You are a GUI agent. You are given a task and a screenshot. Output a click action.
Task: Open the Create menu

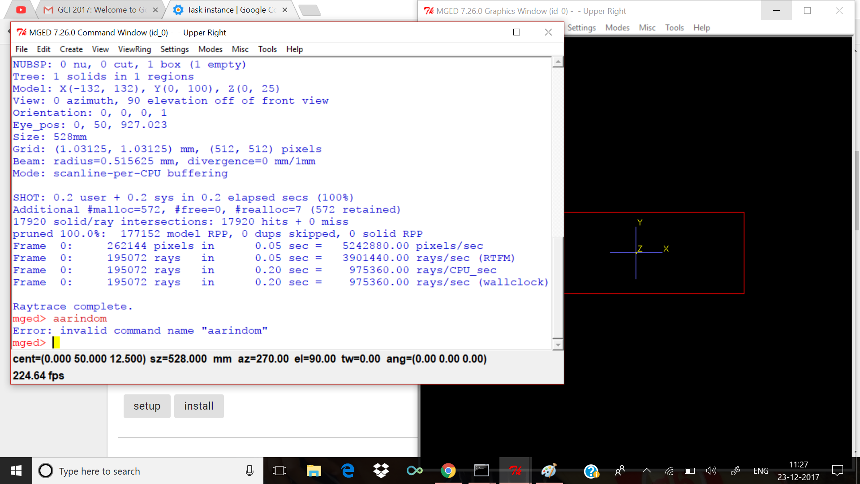point(71,49)
